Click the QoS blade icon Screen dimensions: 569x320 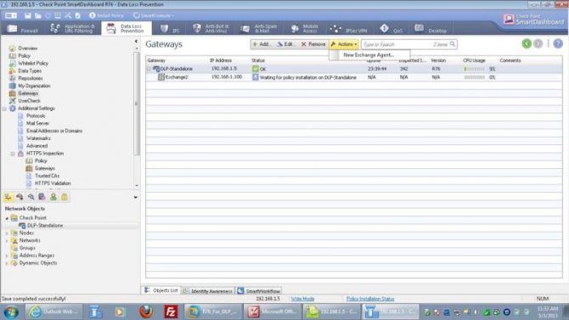[385, 28]
